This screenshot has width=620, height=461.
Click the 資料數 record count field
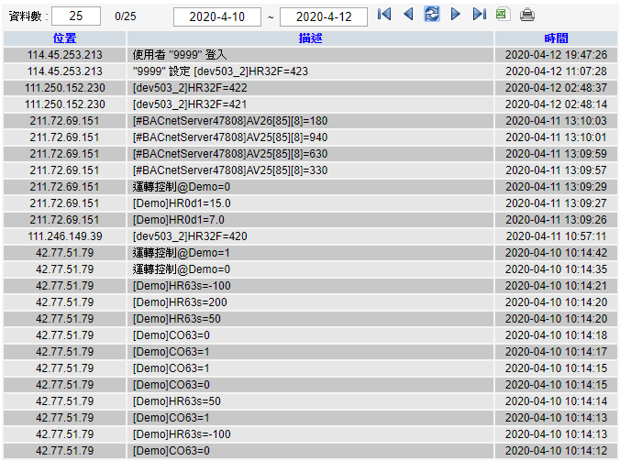(x=76, y=16)
